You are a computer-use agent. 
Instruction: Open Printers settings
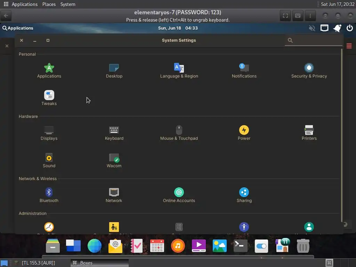309,130
